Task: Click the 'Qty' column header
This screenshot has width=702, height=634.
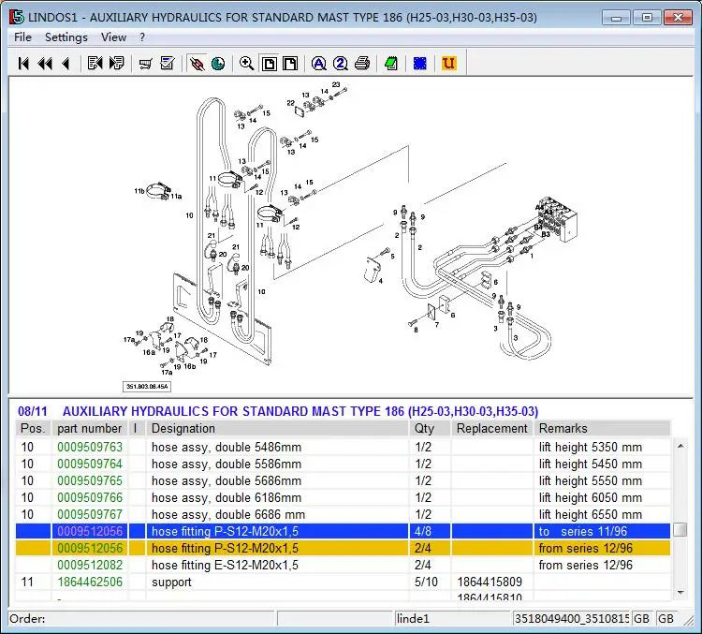Action: tap(430, 429)
